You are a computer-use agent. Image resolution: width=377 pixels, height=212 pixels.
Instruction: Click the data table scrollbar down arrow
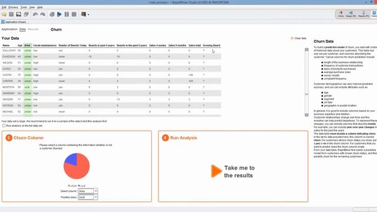point(306,115)
